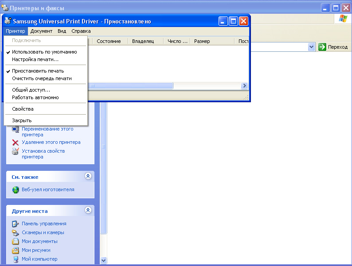
Task: Click the printer properties setup icon
Action: pos(16,151)
